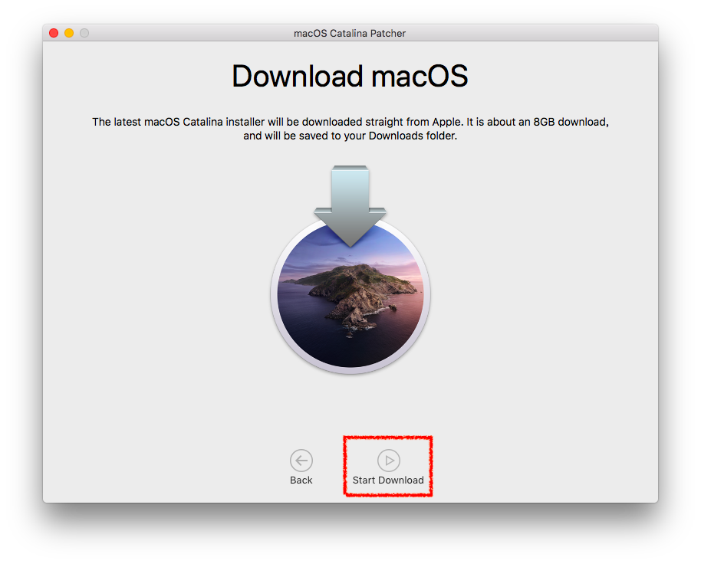Click the "macOS Catalina Patcher" window title

tap(350, 34)
